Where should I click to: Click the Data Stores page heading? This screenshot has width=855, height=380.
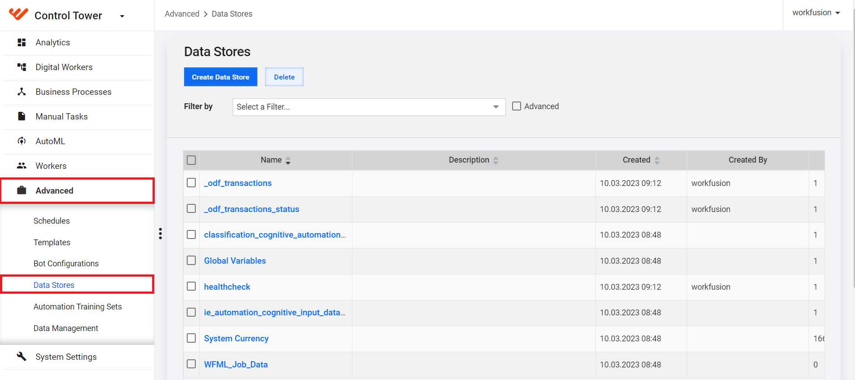coord(217,52)
